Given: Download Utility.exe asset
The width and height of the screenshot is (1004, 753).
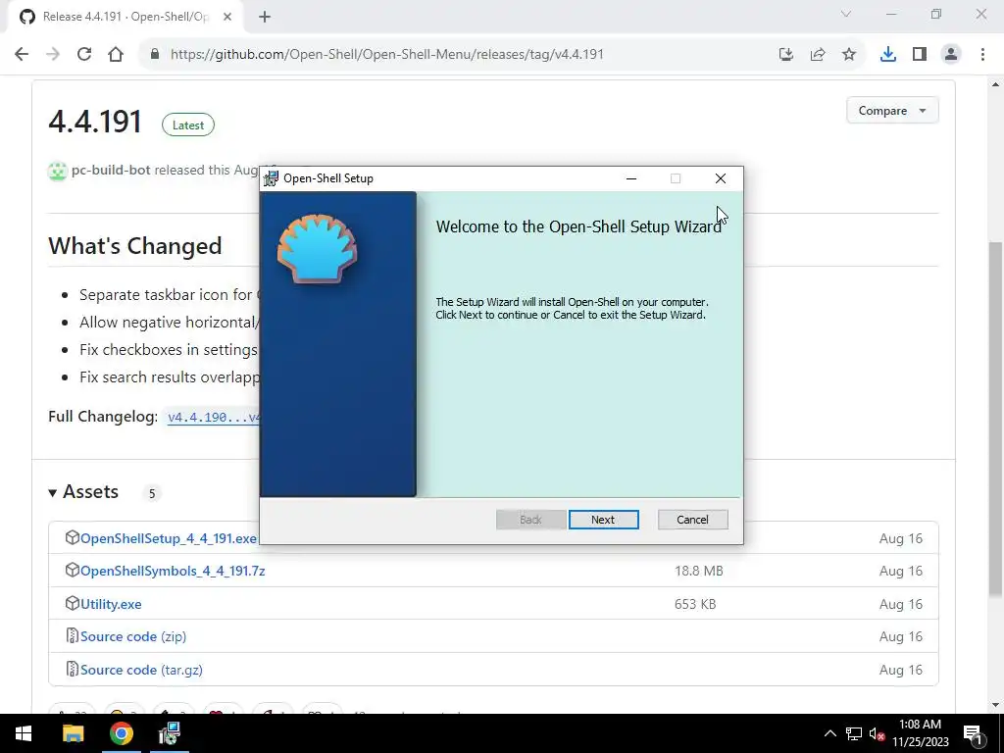Looking at the screenshot, I should coord(111,604).
